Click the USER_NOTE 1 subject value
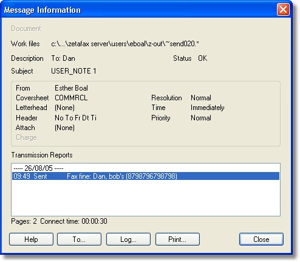Screen dimensions: 300x262 coord(73,71)
